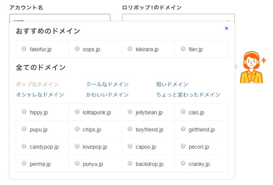Switch to 短いドメイン category
The height and width of the screenshot is (185, 273).
[172, 84]
